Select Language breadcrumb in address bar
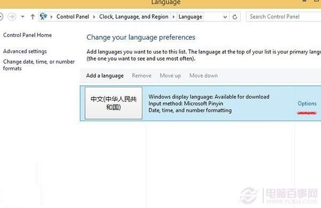 click(x=190, y=17)
